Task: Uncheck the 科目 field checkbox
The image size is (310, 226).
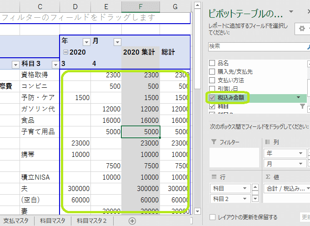Action: tap(212, 106)
